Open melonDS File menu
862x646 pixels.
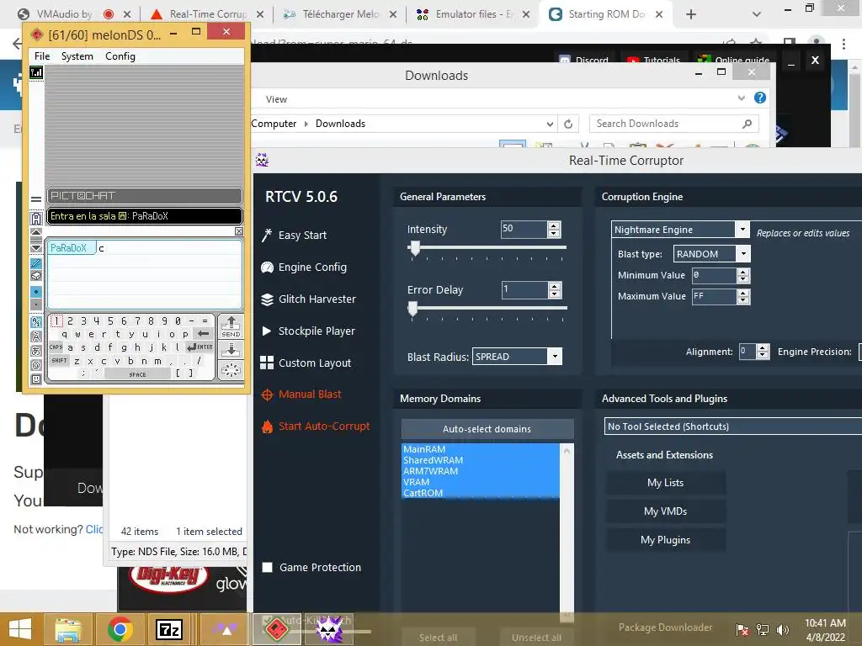pyautogui.click(x=42, y=56)
